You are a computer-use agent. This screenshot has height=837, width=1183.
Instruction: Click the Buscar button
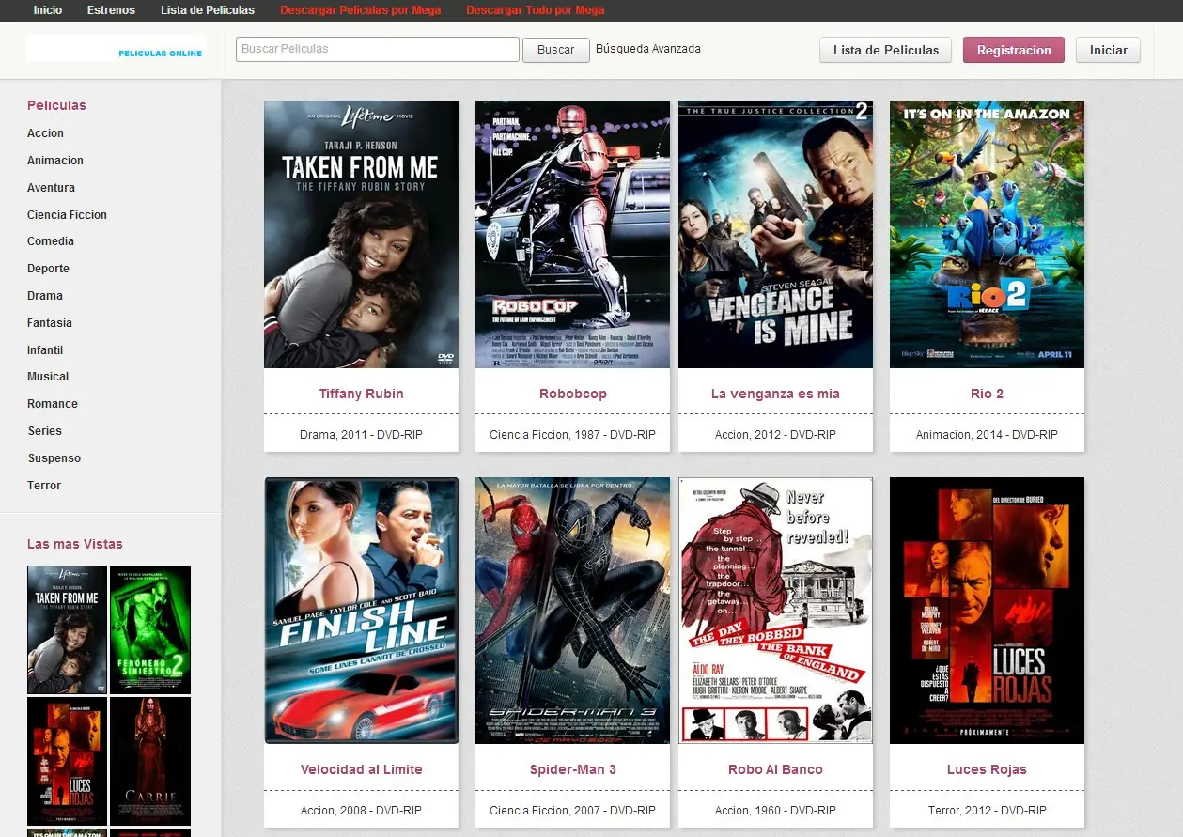[x=556, y=50]
